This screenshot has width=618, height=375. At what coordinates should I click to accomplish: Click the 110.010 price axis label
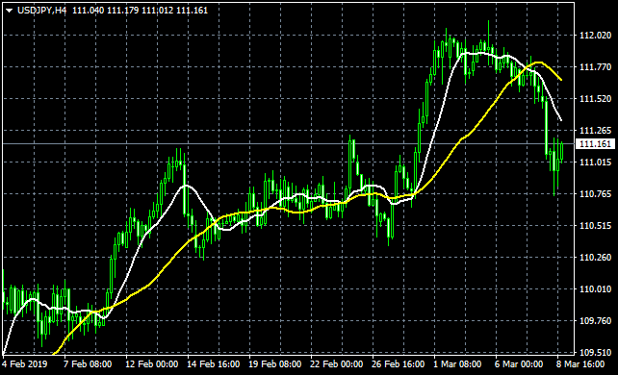(595, 289)
